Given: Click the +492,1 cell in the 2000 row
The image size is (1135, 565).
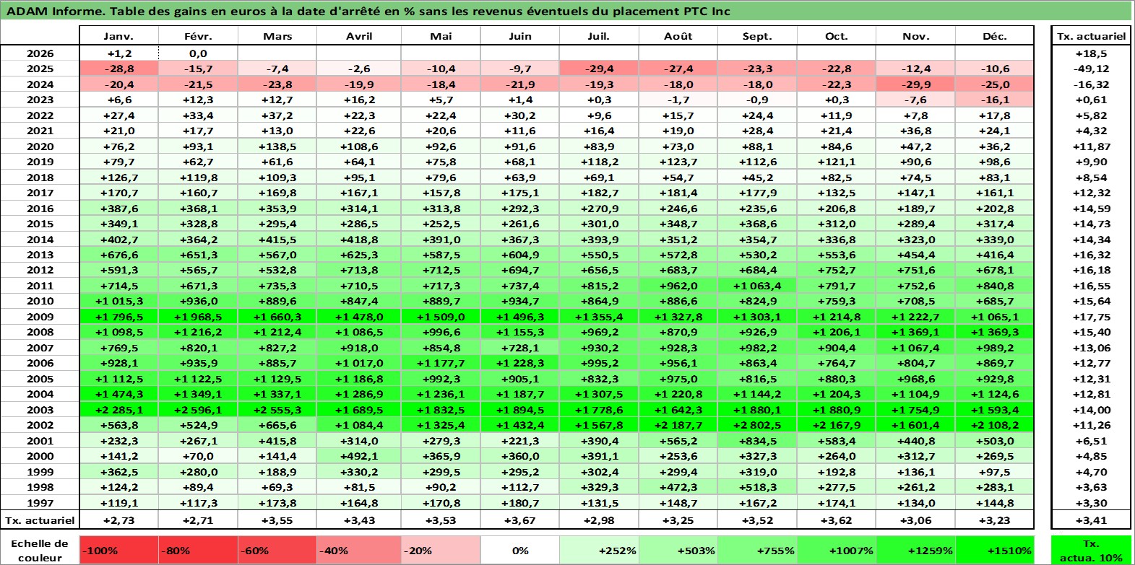Looking at the screenshot, I should point(359,456).
